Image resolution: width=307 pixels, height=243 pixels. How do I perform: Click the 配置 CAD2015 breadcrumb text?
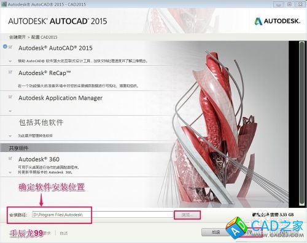44,37
